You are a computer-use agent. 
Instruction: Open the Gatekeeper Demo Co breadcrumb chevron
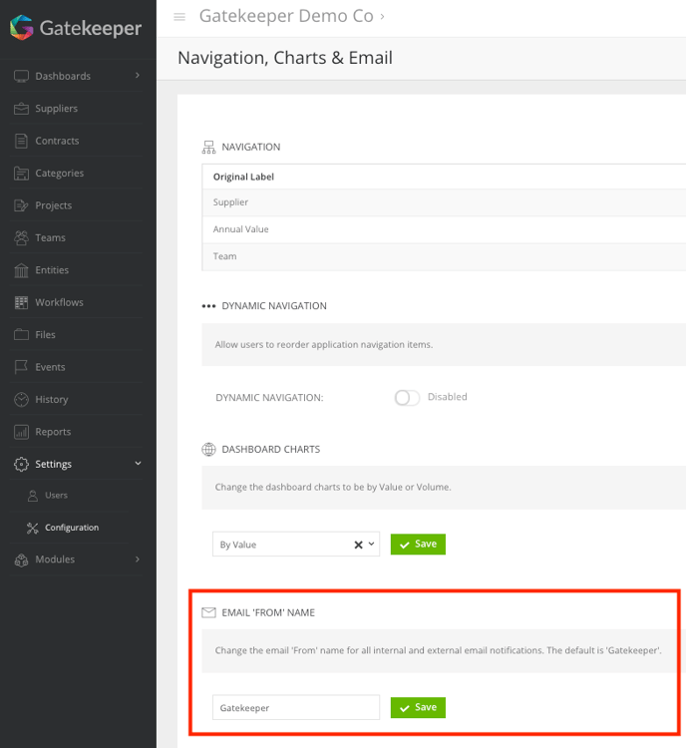382,17
